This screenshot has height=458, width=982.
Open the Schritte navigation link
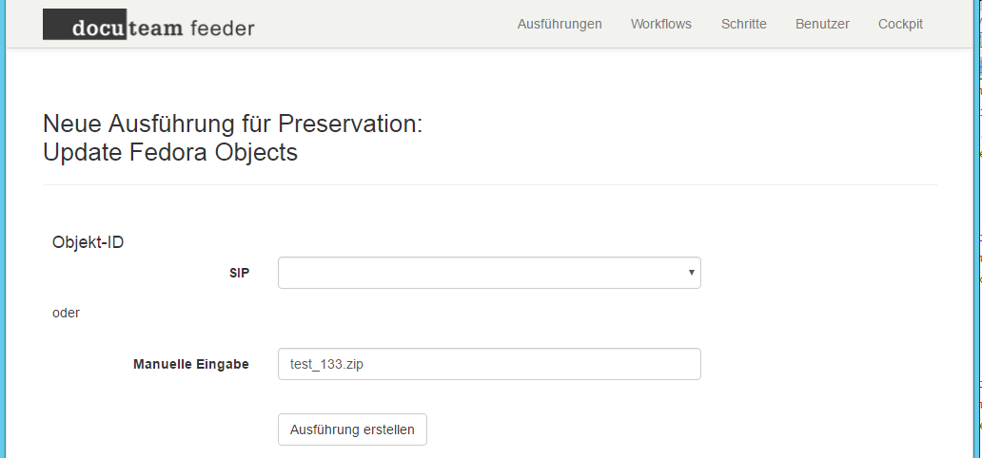coord(743,25)
